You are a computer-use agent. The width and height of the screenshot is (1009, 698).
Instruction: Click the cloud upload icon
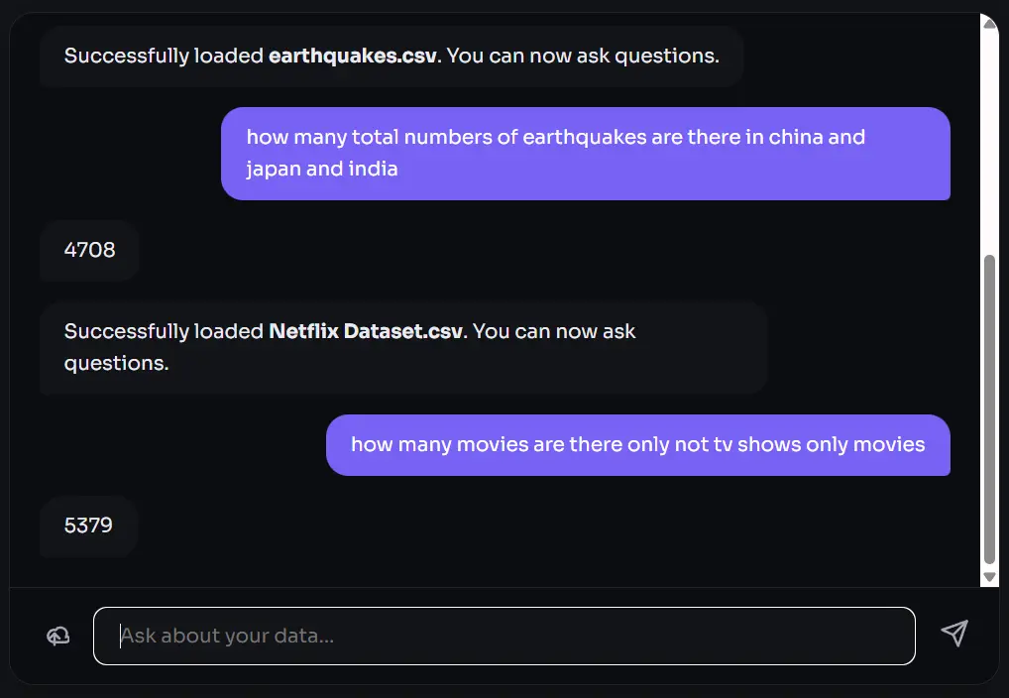pyautogui.click(x=58, y=636)
